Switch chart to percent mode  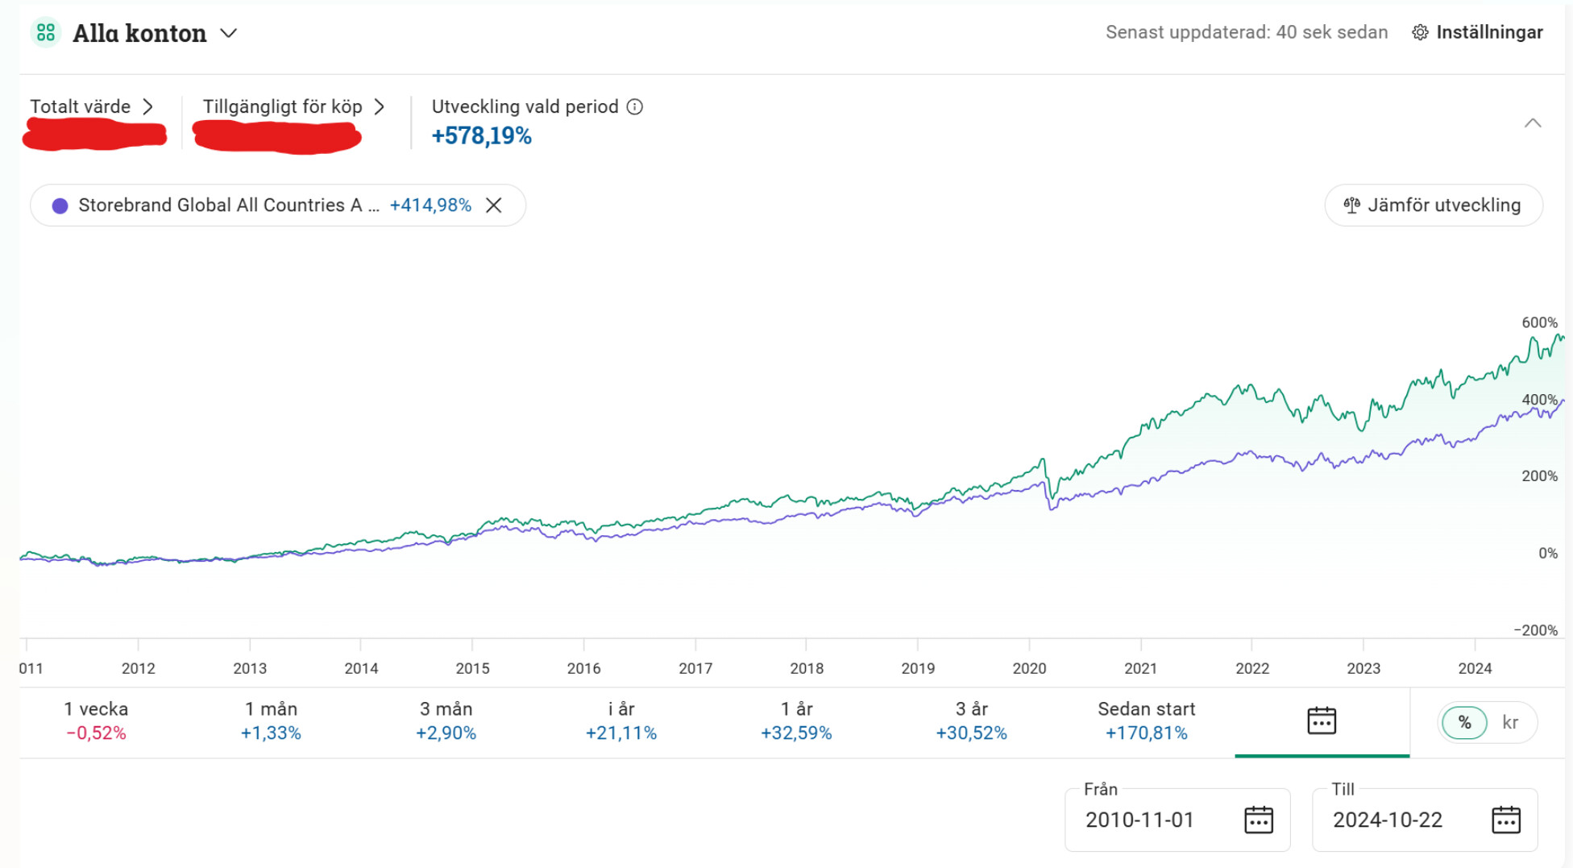pos(1464,722)
